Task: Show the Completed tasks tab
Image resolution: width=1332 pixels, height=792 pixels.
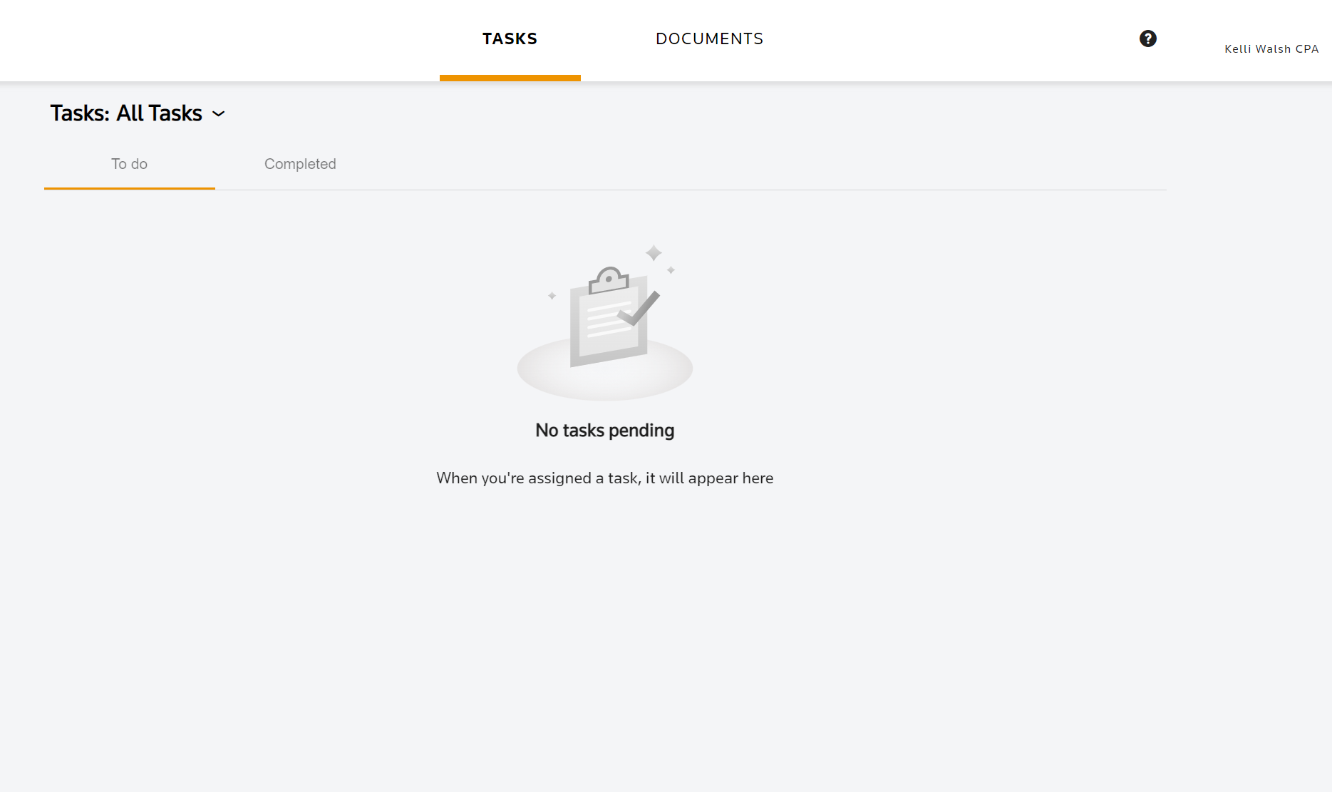Action: click(300, 164)
